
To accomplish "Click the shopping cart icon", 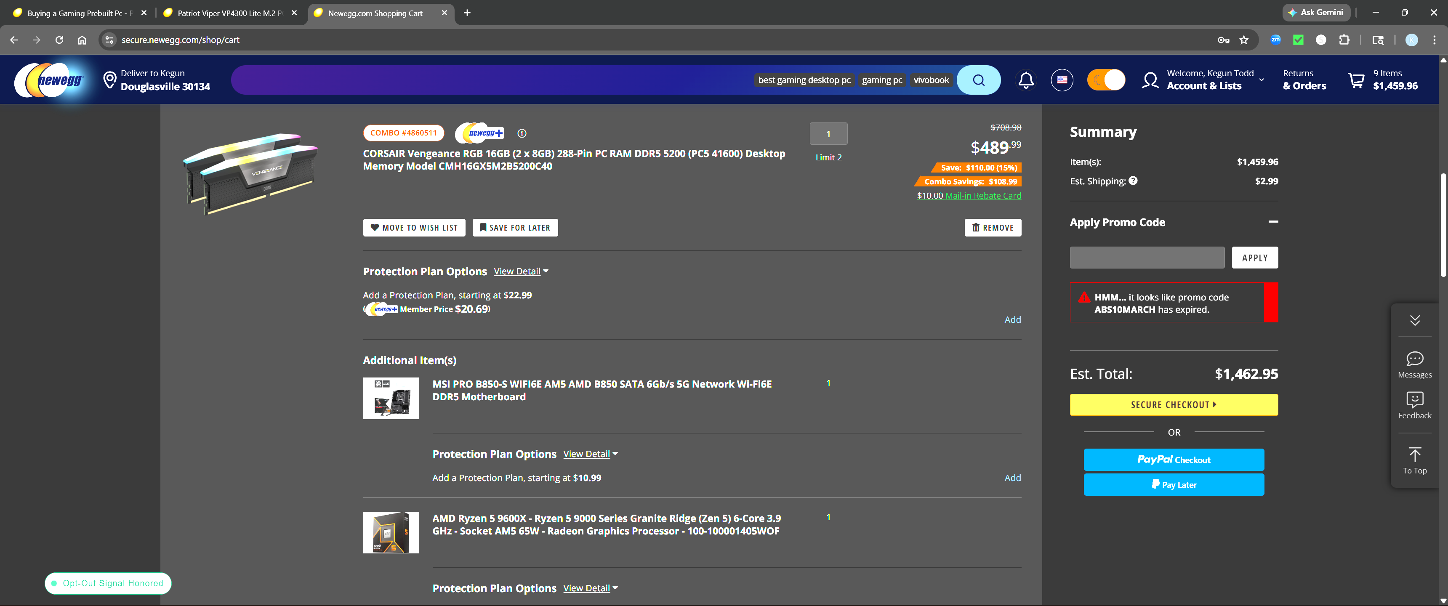I will coord(1355,80).
